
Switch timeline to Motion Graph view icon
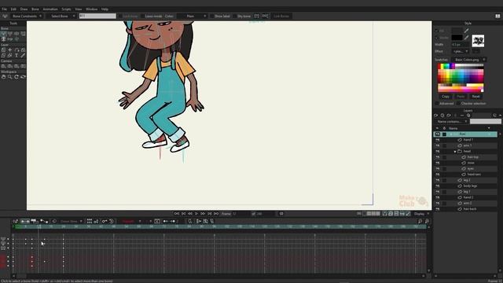(44, 222)
